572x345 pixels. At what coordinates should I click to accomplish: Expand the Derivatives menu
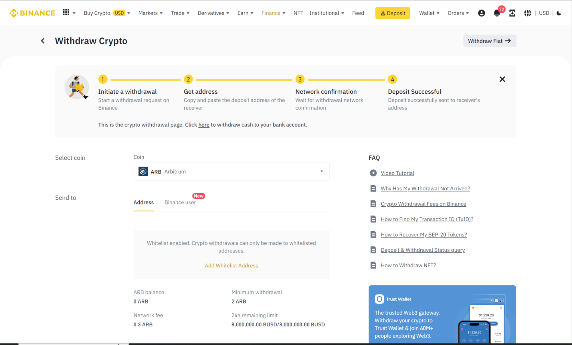(213, 13)
